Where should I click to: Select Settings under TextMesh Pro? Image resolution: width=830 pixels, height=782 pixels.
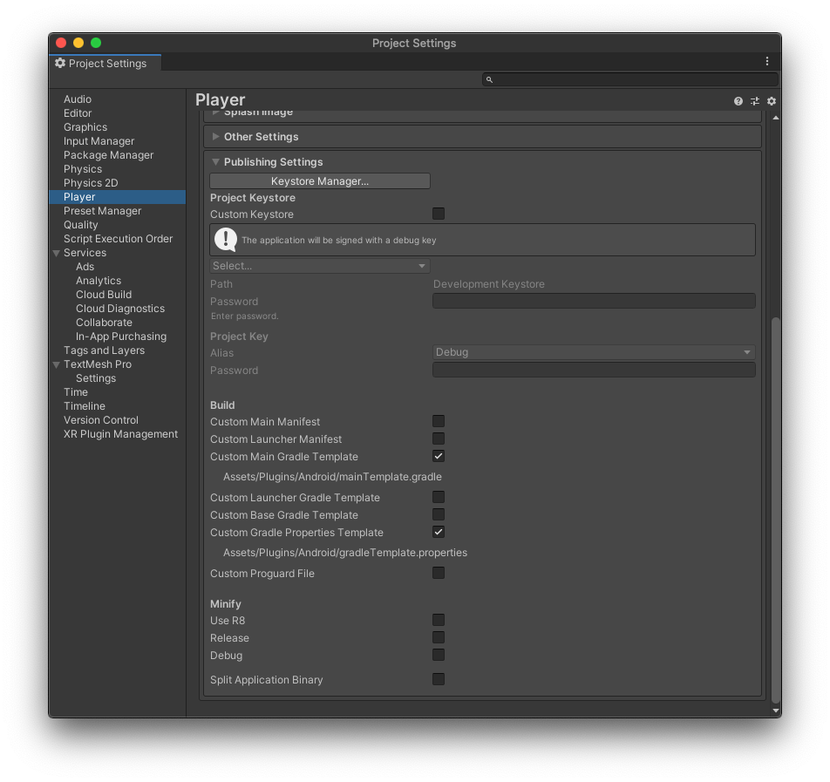click(96, 378)
